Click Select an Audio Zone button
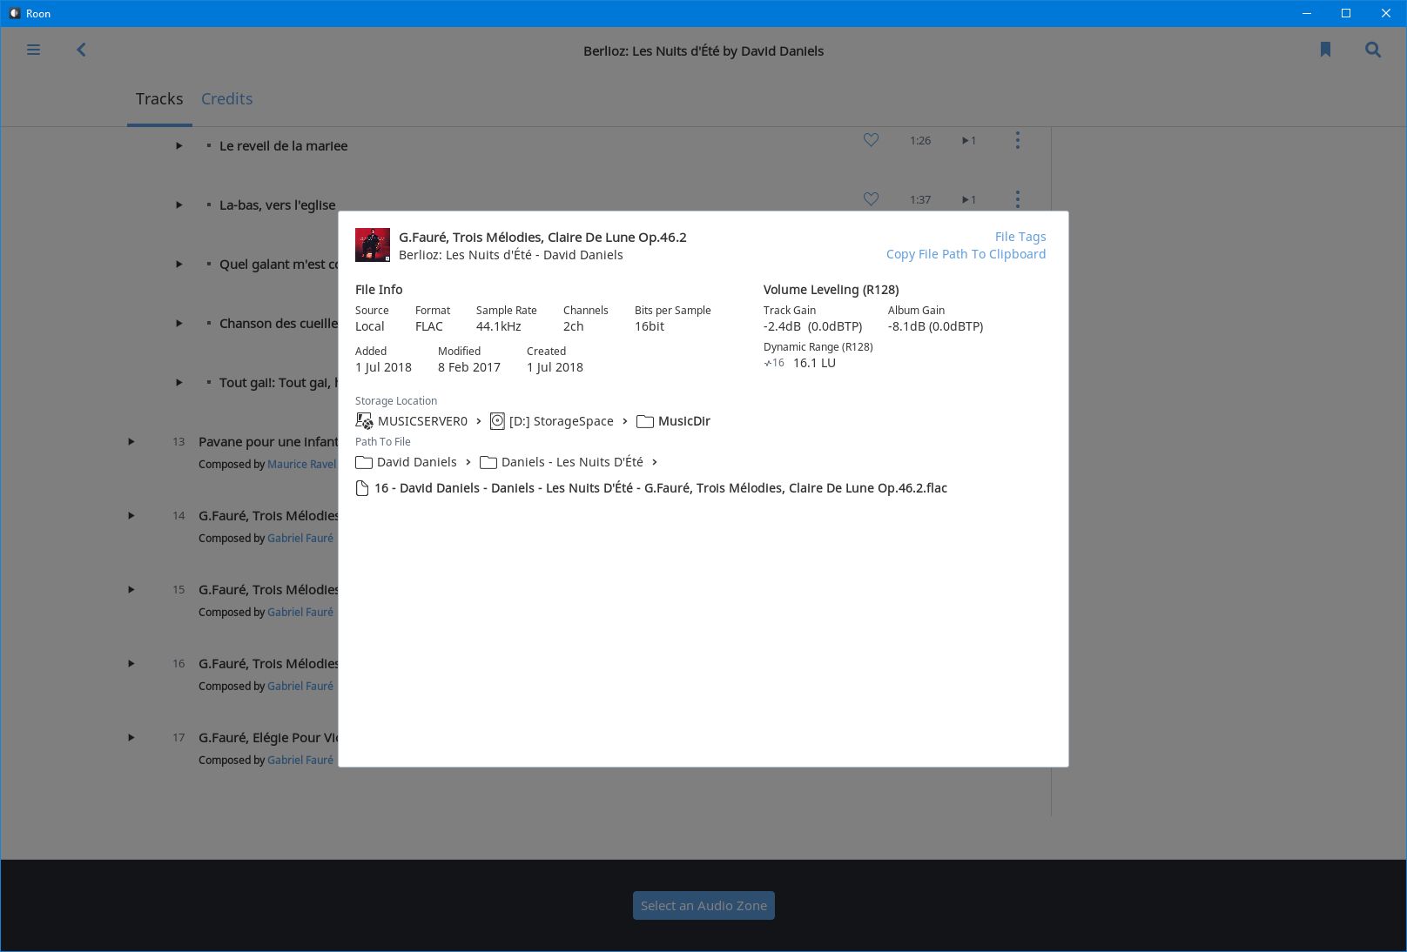 pyautogui.click(x=703, y=906)
